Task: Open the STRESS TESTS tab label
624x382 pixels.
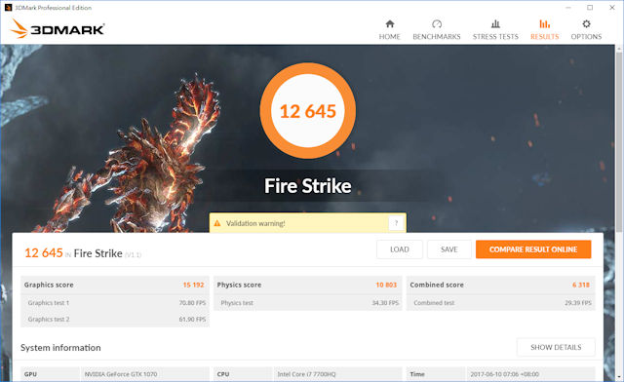Action: tap(495, 37)
